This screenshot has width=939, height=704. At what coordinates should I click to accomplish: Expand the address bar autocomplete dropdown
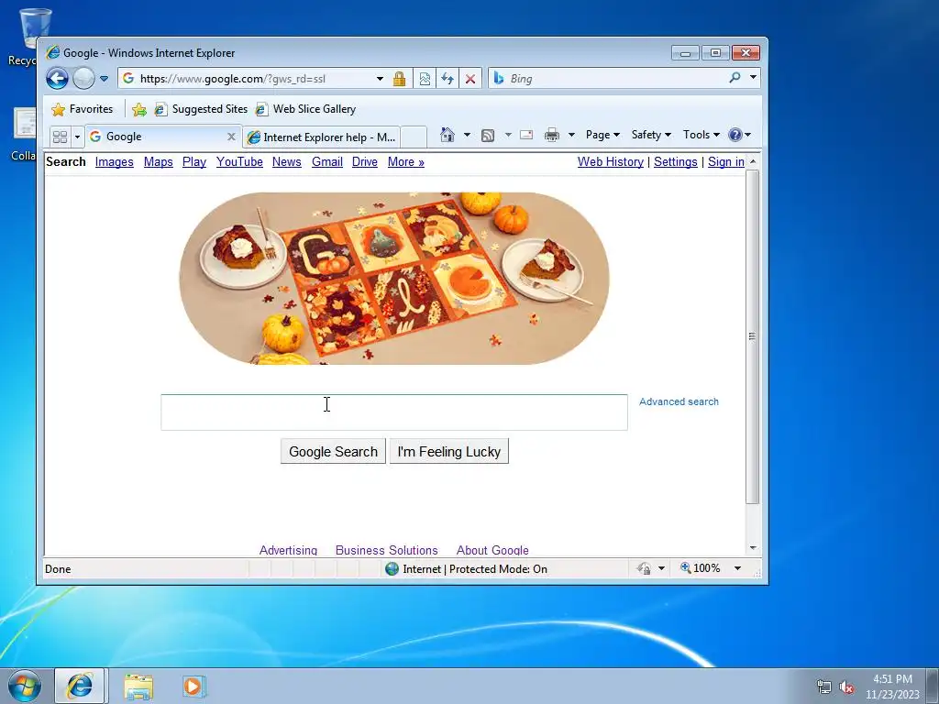pos(380,79)
